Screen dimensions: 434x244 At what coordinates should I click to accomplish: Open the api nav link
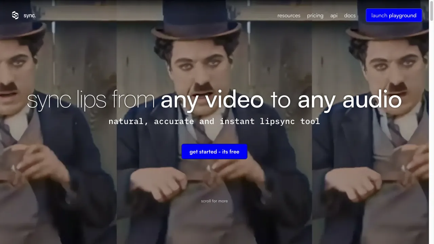334,16
